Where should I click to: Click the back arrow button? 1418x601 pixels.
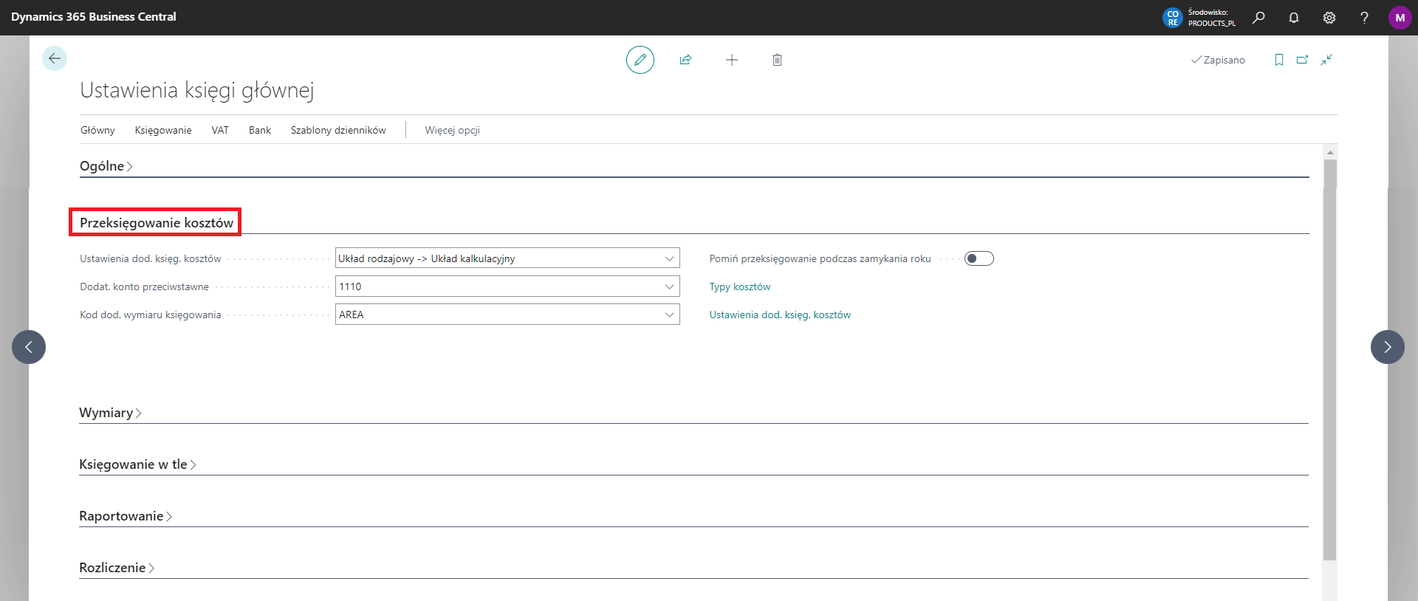pos(55,58)
